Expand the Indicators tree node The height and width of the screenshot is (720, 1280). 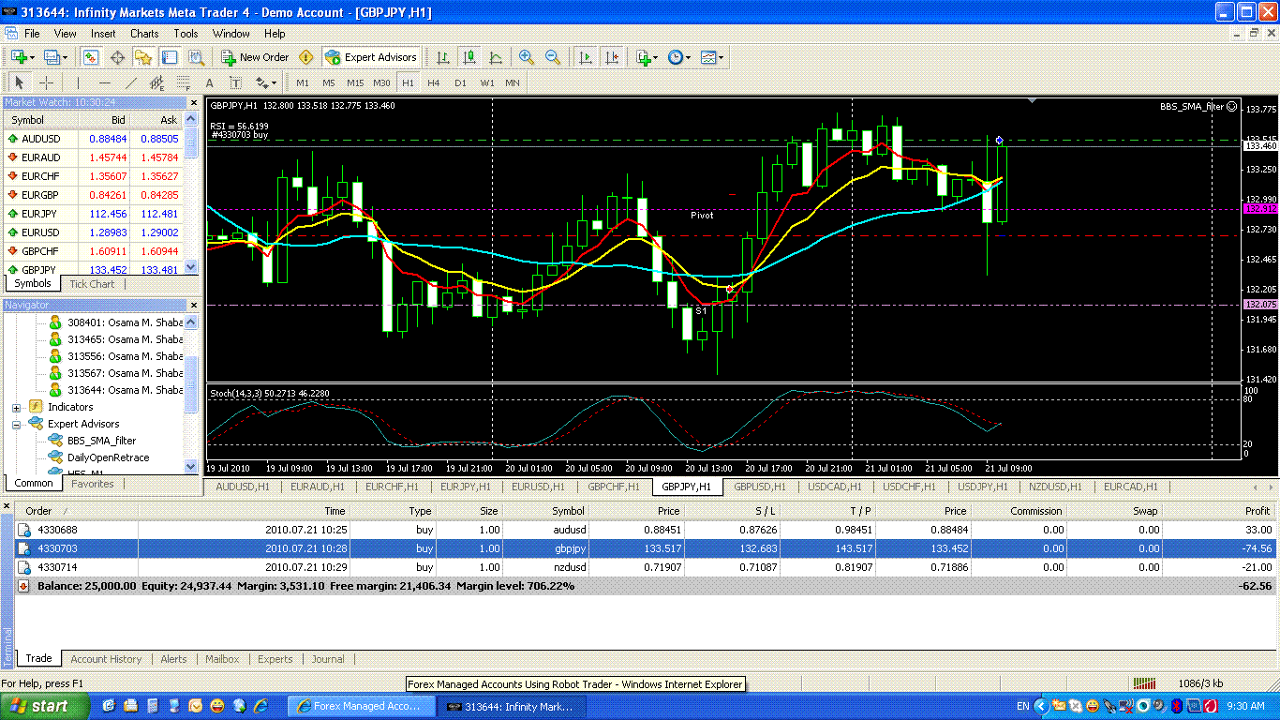pyautogui.click(x=16, y=408)
